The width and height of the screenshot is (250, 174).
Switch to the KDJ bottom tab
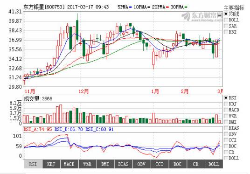point(51,164)
